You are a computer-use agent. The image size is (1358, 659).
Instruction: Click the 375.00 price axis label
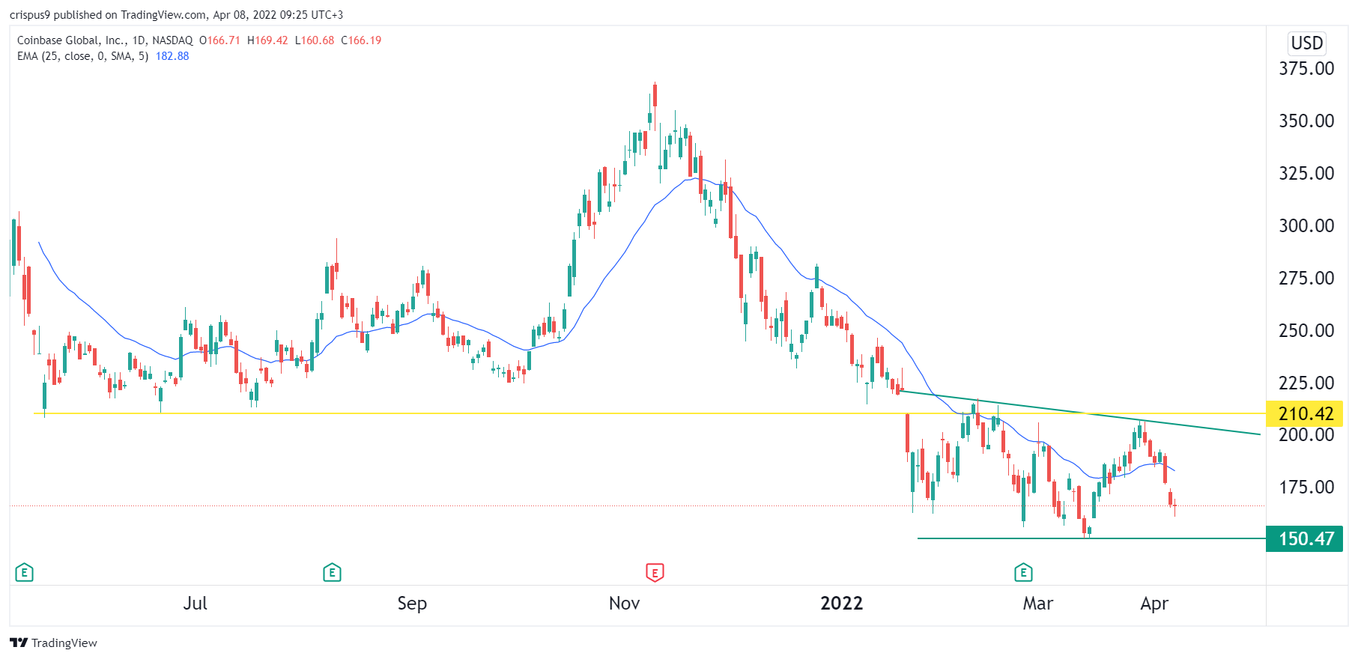click(1306, 69)
